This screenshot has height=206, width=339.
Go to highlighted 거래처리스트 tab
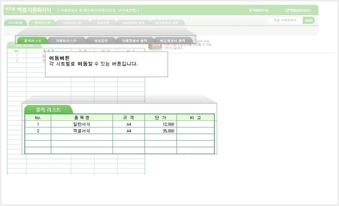click(x=66, y=41)
